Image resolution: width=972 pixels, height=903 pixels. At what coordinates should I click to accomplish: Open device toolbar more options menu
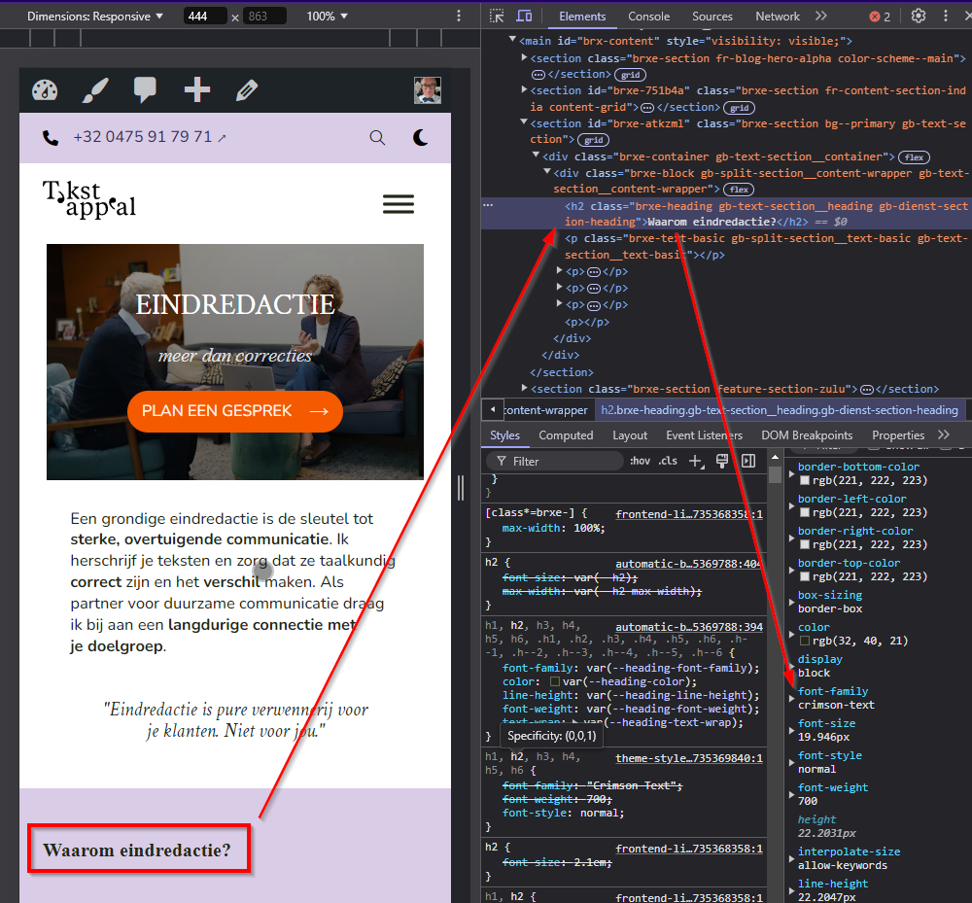pos(459,17)
